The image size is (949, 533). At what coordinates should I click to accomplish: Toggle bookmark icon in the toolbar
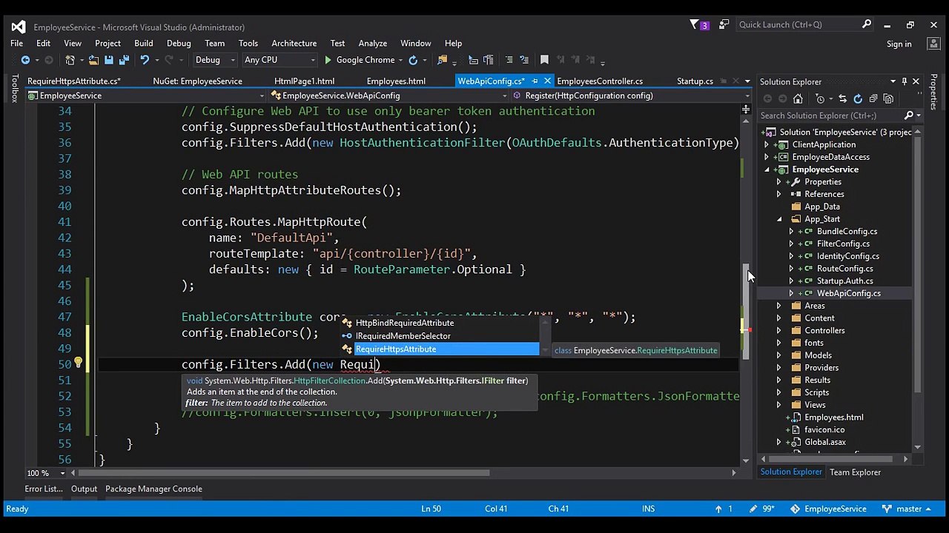(544, 60)
